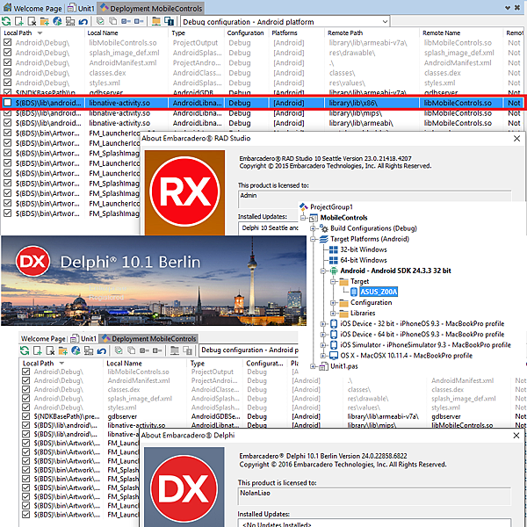The height and width of the screenshot is (527, 527).
Task: Check the highlighted library\lib\x86\ row checkbox
Action: click(x=7, y=103)
